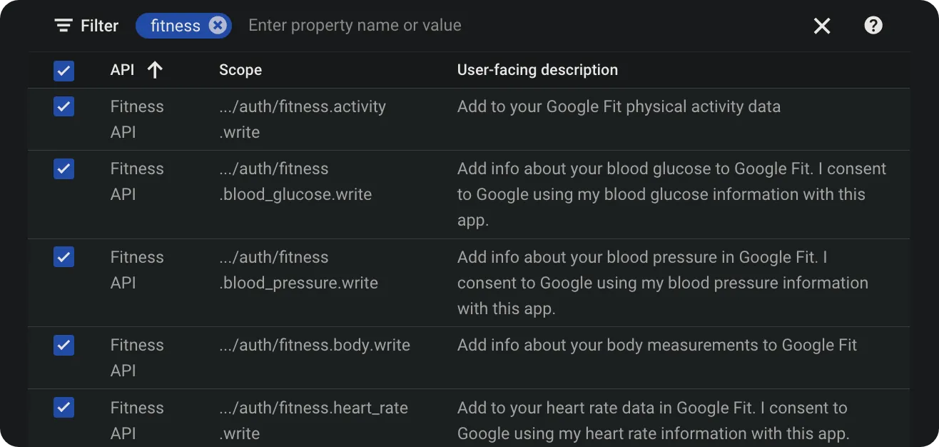Sort by API using the up arrow
The image size is (939, 447).
(155, 70)
